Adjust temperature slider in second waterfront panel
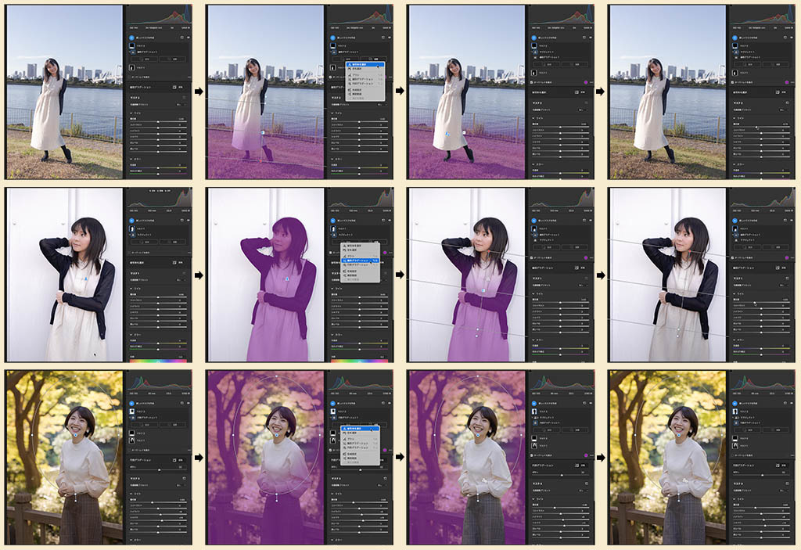Viewport: 801px width, 550px height. point(359,168)
